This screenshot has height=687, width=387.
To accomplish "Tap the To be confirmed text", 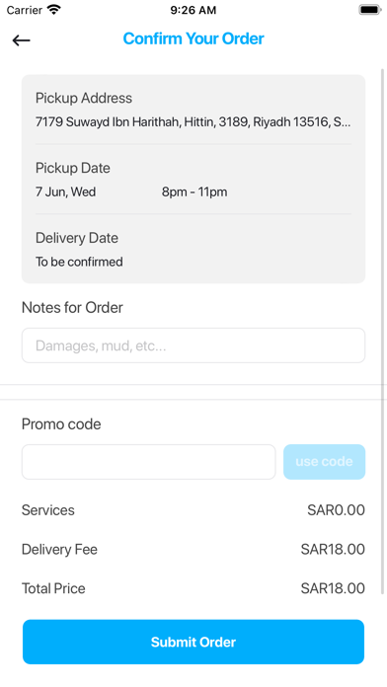I will [x=79, y=262].
